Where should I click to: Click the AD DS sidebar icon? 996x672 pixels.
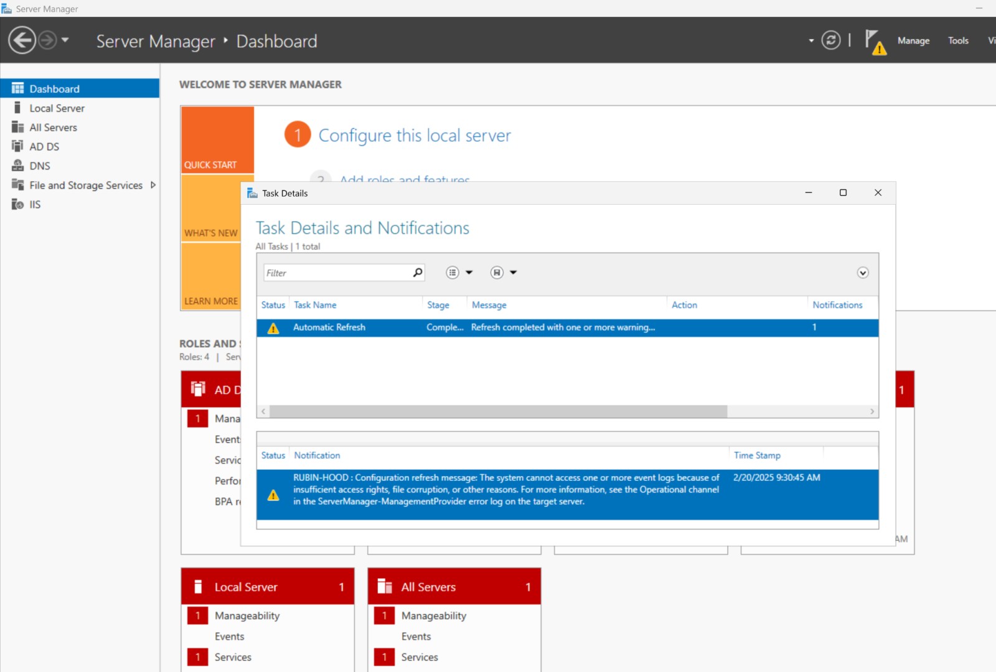pyautogui.click(x=17, y=146)
